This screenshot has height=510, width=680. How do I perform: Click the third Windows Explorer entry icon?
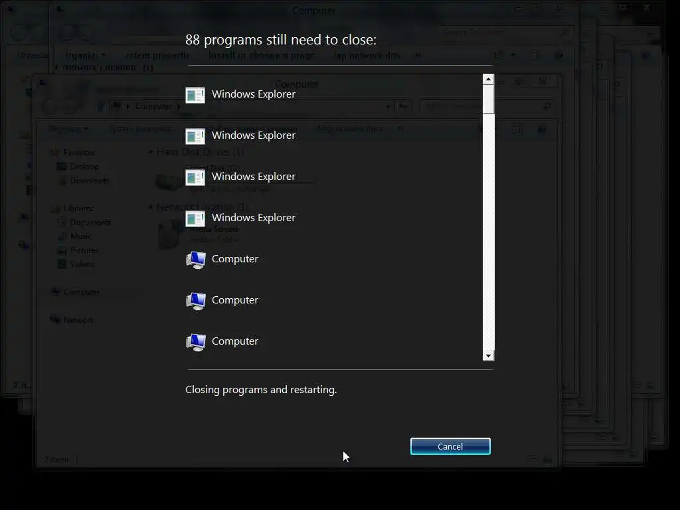[x=195, y=177]
